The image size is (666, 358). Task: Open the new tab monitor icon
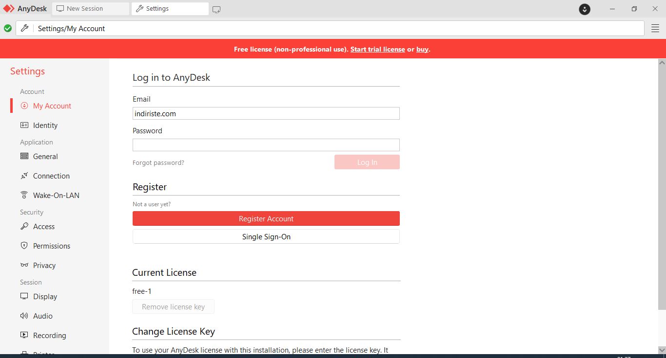[x=216, y=9]
